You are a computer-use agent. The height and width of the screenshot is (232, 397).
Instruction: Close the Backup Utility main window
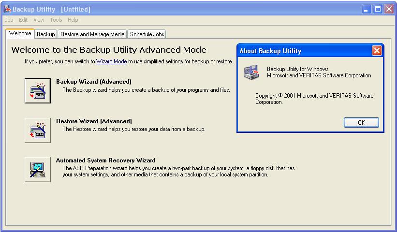(x=389, y=9)
